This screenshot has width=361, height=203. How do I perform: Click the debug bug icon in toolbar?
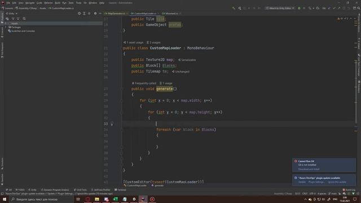click(x=299, y=8)
